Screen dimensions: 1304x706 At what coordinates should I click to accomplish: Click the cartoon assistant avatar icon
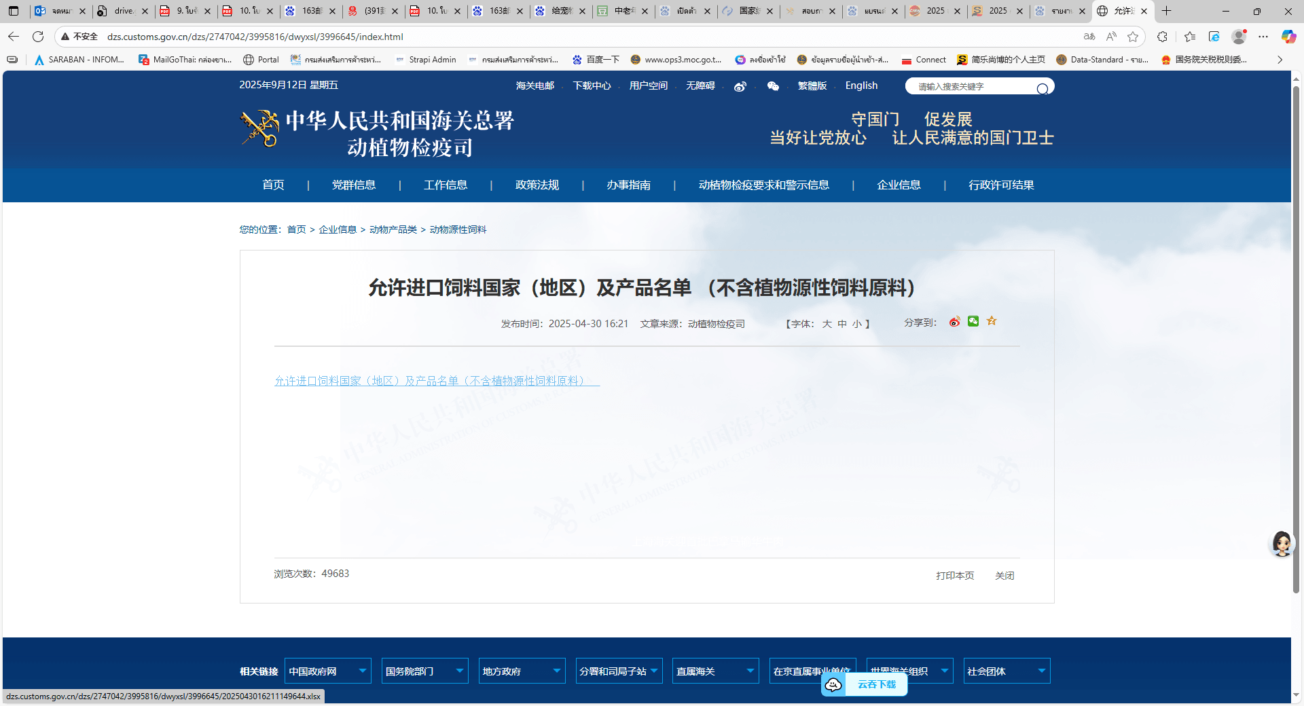pos(1281,544)
